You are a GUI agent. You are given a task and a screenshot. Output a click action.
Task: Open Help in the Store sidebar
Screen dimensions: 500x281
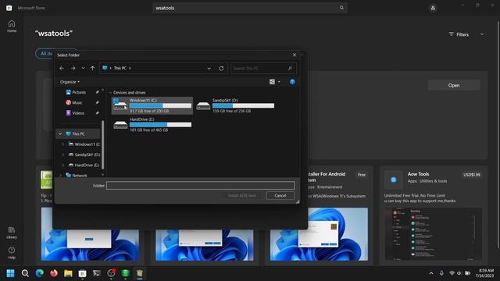[x=12, y=253]
